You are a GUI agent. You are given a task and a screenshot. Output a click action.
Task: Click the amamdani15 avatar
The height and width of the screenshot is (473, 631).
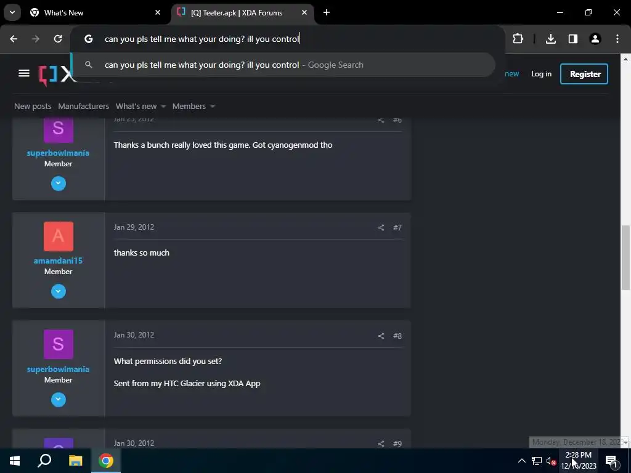coord(59,236)
